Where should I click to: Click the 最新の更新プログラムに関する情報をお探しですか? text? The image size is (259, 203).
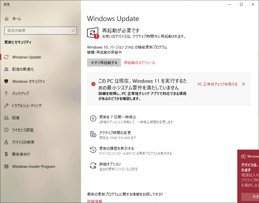125,194
